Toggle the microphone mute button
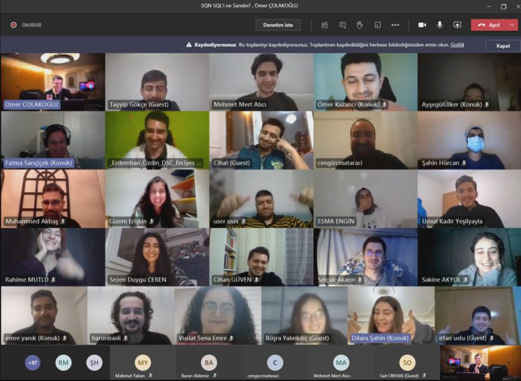 (x=440, y=25)
